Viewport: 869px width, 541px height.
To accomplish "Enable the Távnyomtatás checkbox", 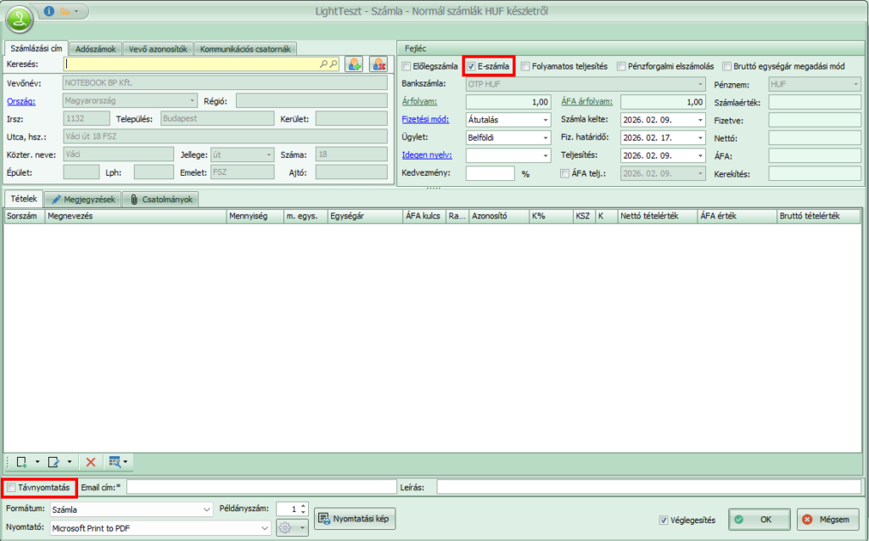I will (11, 487).
